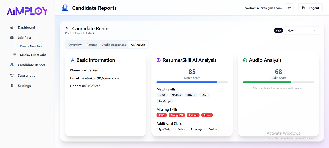Click the Logout button
The image size is (329, 148).
pyautogui.click(x=311, y=8)
